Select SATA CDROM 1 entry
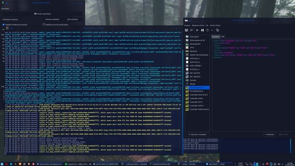The image size is (295, 166). coord(197,65)
